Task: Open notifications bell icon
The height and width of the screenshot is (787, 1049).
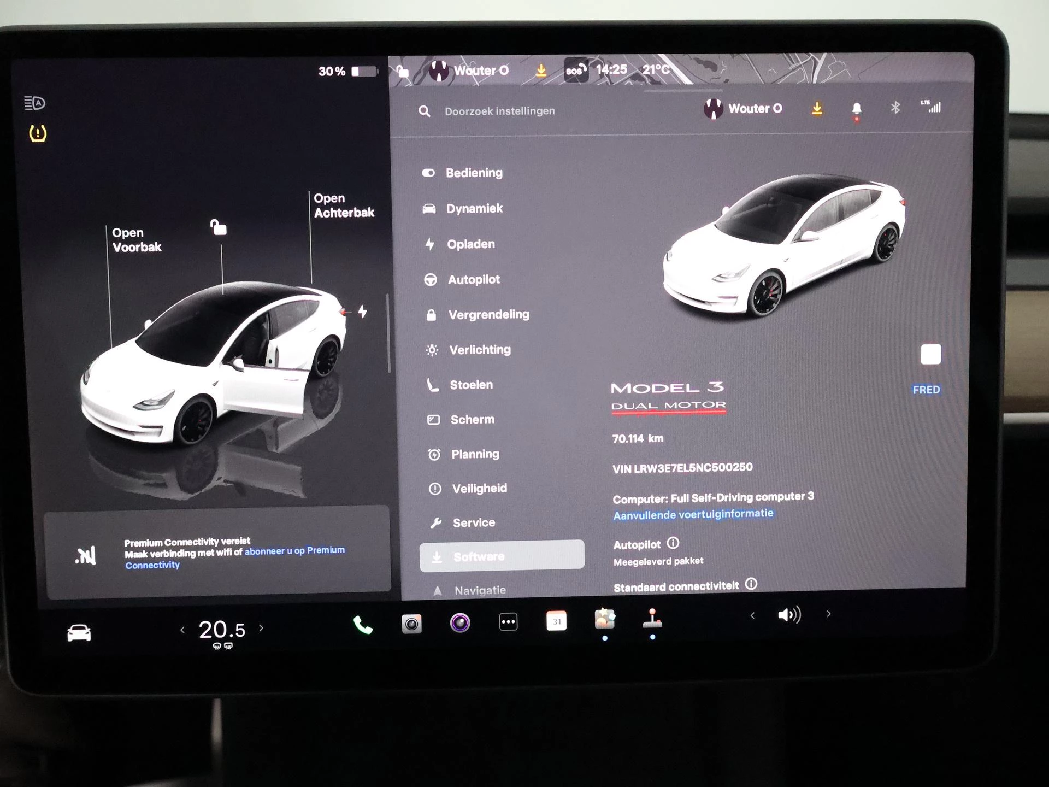Action: pyautogui.click(x=857, y=109)
